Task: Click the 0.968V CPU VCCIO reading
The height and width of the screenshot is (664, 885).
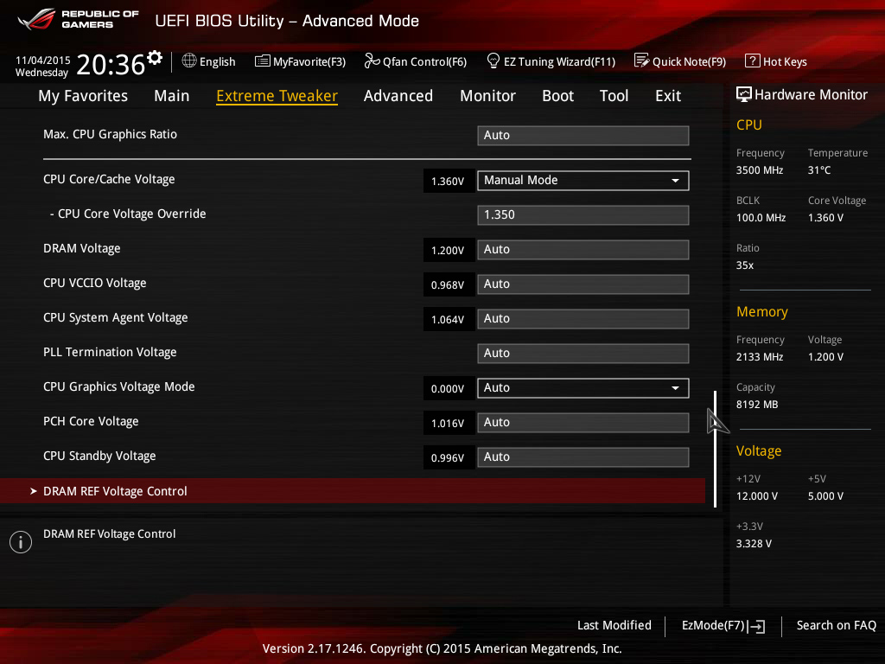Action: pyautogui.click(x=448, y=285)
